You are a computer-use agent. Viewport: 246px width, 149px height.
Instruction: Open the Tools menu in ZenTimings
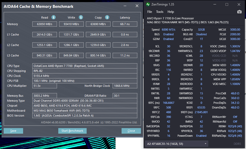pos(160,12)
